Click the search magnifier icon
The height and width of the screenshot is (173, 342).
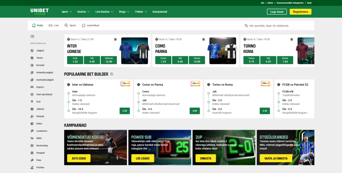pyautogui.click(x=246, y=26)
